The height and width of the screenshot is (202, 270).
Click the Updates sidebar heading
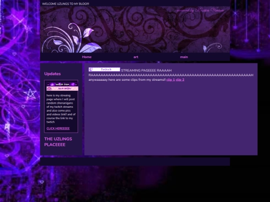(x=52, y=74)
